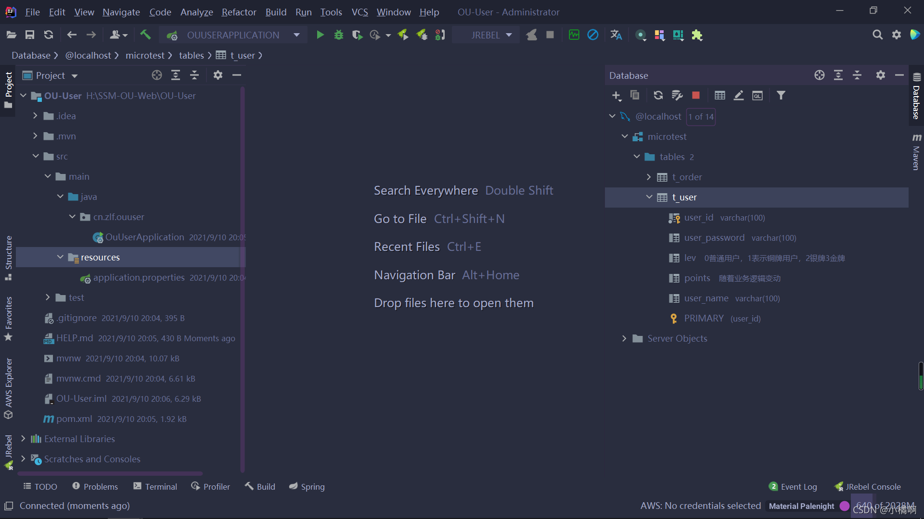Select user_password column in Database tree
924x519 pixels.
click(x=714, y=237)
